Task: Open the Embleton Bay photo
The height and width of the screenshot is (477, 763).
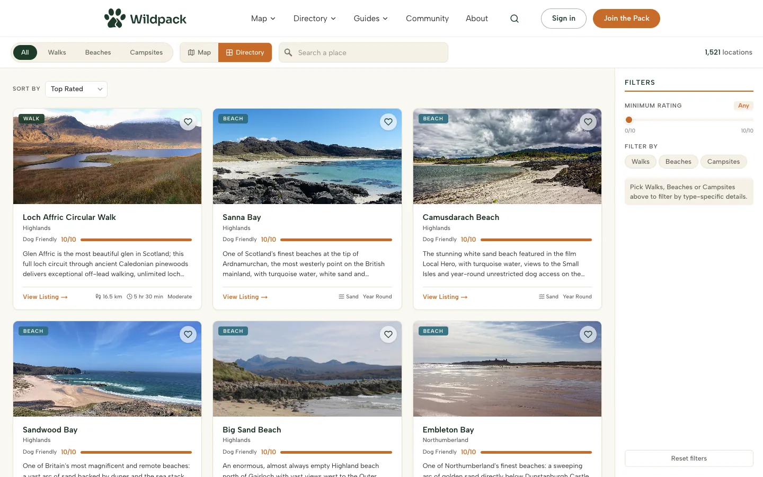Action: 507,369
